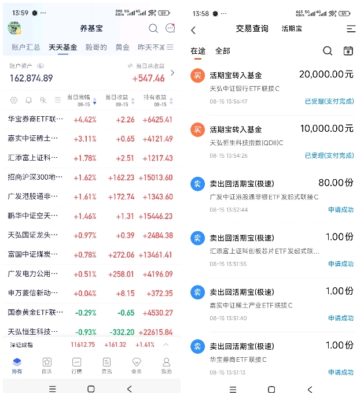Image resolution: width=364 pixels, height=393 pixels.
Task: Open the 广发电力公用 fund row
Action: coord(91,274)
